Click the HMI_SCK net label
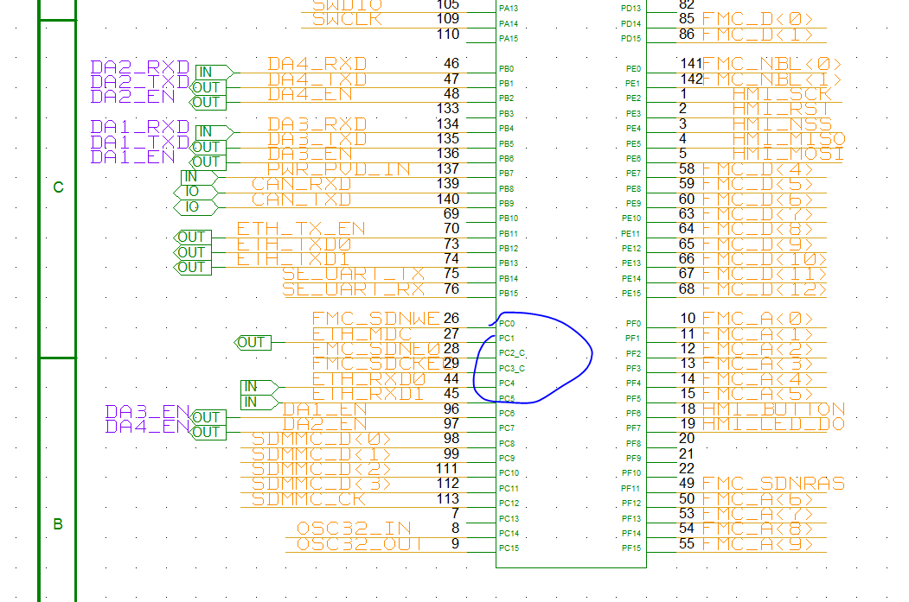 (x=782, y=93)
